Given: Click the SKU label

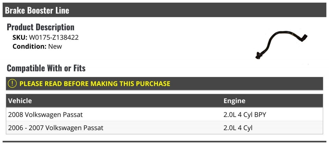Looking at the screenshot, I should click(x=20, y=38).
